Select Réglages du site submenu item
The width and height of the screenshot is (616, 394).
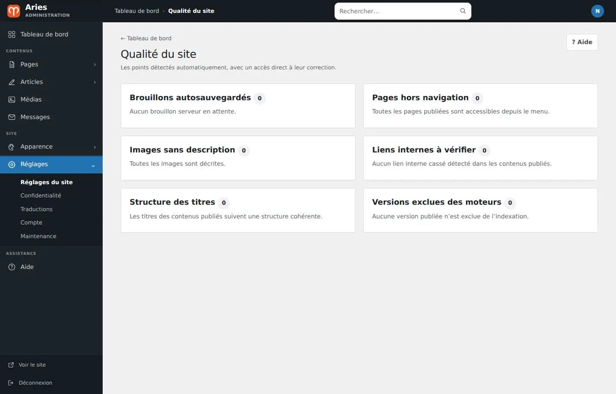(47, 182)
